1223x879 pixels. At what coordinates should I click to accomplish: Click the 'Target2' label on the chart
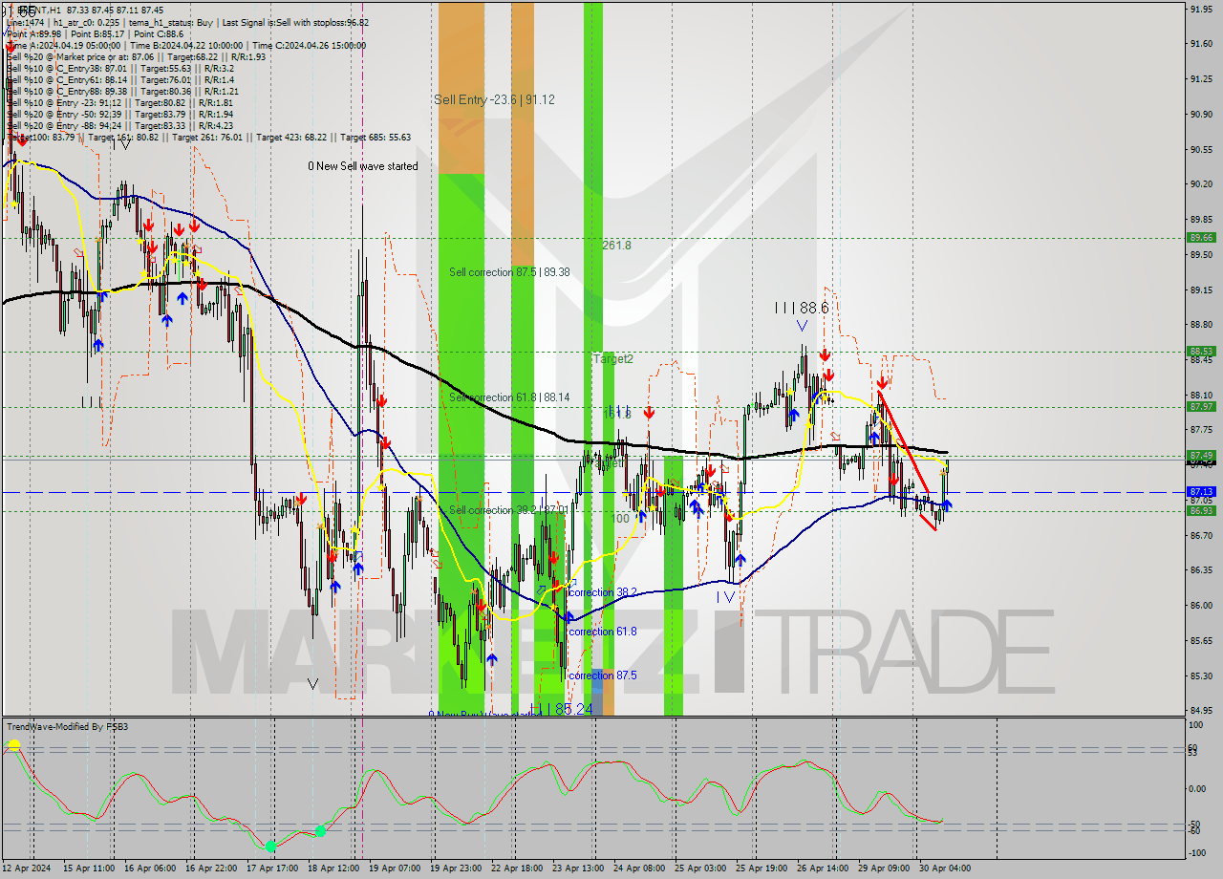coord(613,359)
